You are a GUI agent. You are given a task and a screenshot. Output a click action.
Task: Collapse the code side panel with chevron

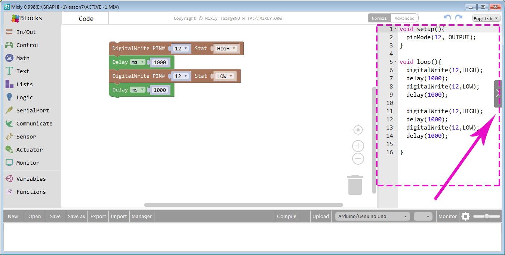tap(498, 94)
